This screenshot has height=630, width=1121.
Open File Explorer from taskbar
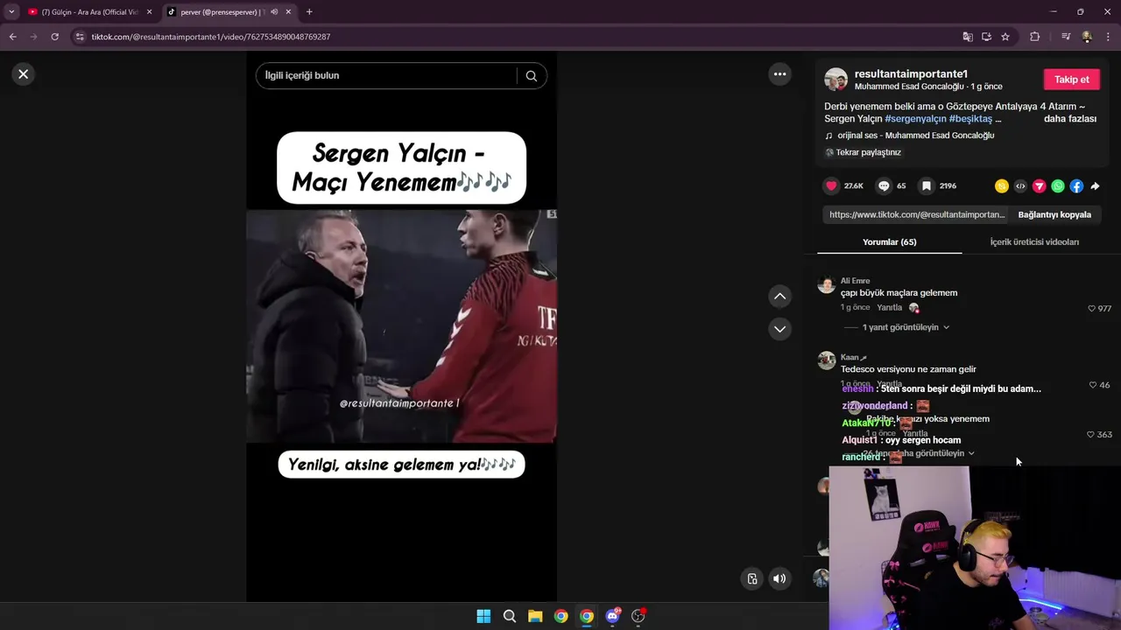[x=535, y=616]
